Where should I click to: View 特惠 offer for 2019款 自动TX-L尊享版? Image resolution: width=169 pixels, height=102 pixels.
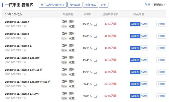pyautogui.click(x=144, y=60)
